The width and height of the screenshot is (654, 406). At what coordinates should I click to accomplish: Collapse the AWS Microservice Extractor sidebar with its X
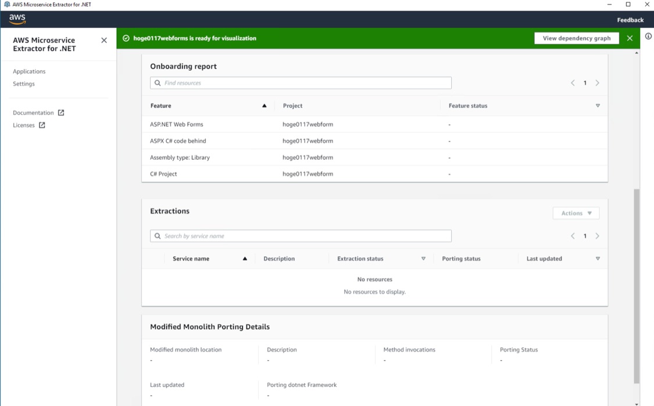(103, 40)
